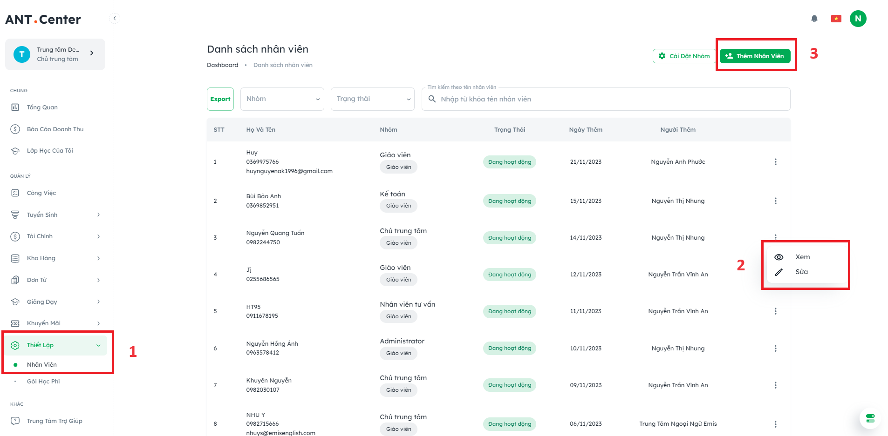Click the Export button
Viewport: 888px width, 436px height.
220,99
